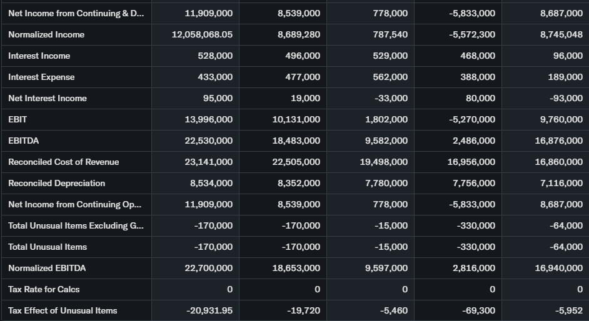Select the Normalized EBITDA row label
The image size is (589, 321).
click(x=47, y=269)
